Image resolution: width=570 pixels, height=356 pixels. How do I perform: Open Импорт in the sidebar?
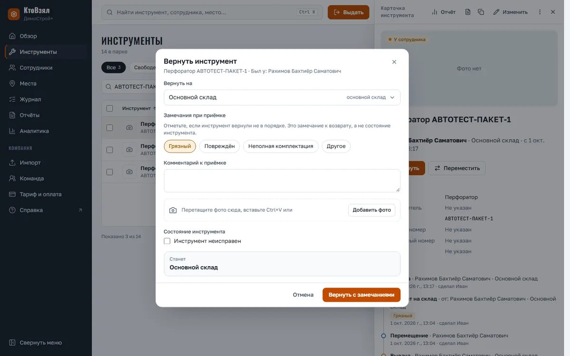click(46, 162)
